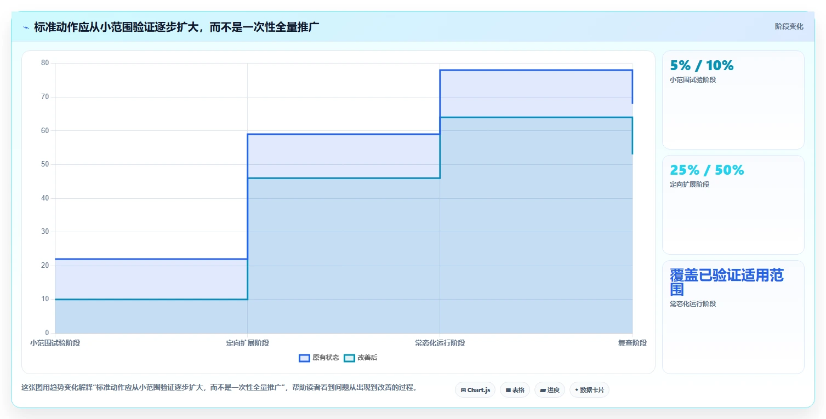Screen dimensions: 826x419
Task: Click the 常态化运行阶段 card subtitle
Action: [x=693, y=303]
